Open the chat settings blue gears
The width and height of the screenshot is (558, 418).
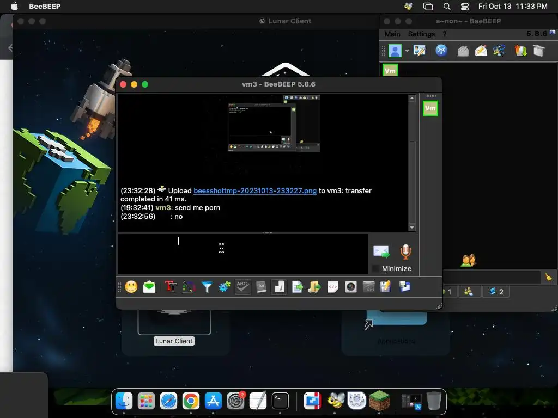click(x=225, y=286)
